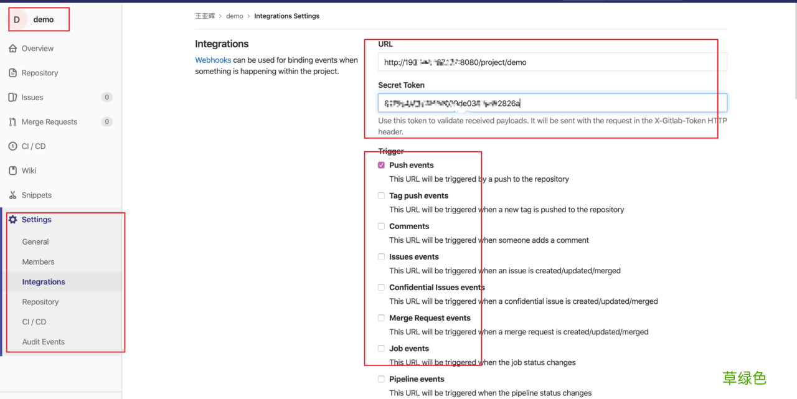Click the demo project avatar D
797x399 pixels.
pyautogui.click(x=17, y=19)
